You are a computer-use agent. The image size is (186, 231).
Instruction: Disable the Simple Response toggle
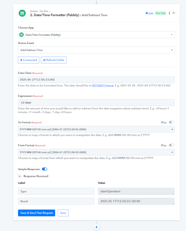click(44, 169)
